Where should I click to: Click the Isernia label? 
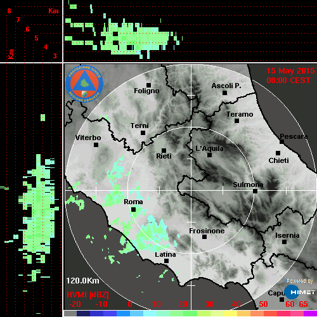pos(287,235)
